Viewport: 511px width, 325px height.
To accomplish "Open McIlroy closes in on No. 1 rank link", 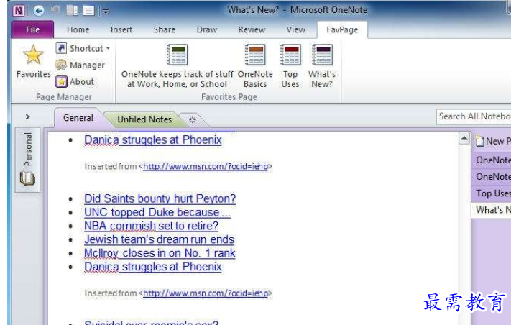I will (160, 253).
